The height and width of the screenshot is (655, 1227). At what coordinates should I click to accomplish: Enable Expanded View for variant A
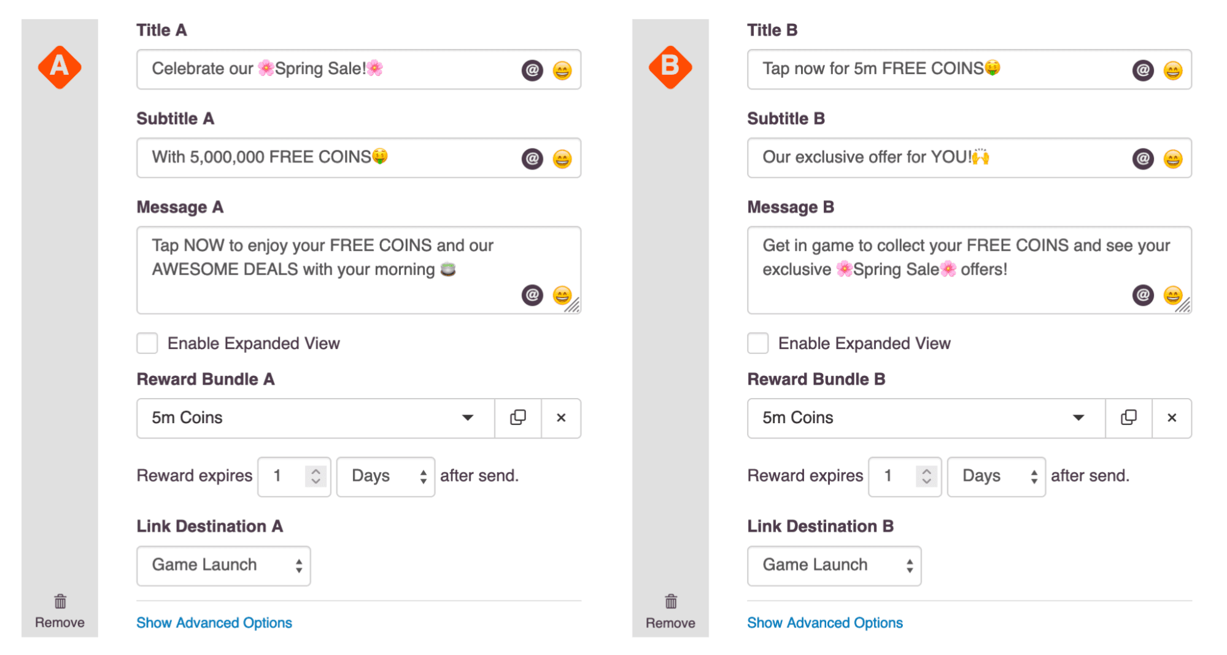tap(147, 343)
